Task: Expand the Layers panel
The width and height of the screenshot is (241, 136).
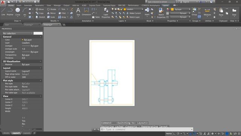Action: coord(122,21)
